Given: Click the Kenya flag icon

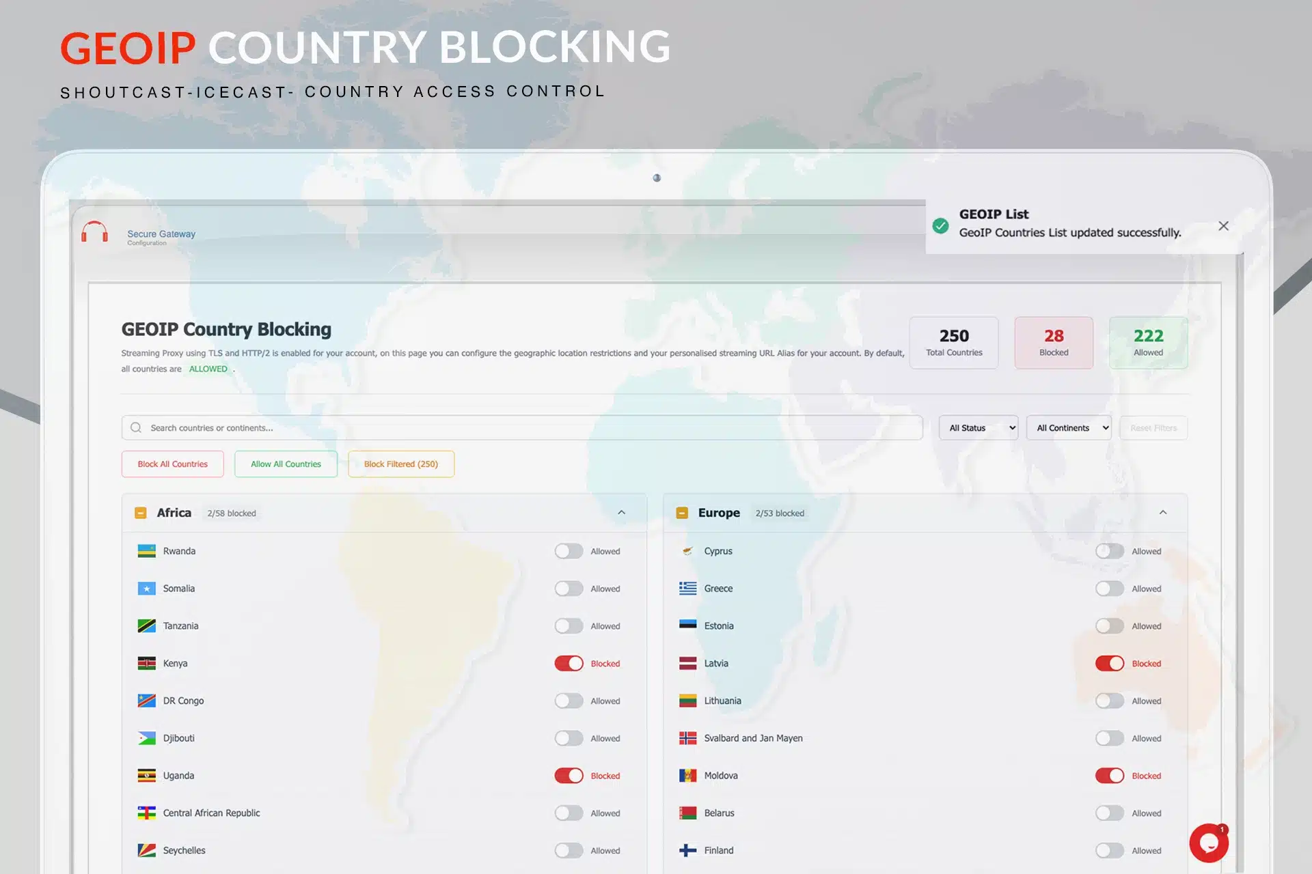Looking at the screenshot, I should click(146, 663).
